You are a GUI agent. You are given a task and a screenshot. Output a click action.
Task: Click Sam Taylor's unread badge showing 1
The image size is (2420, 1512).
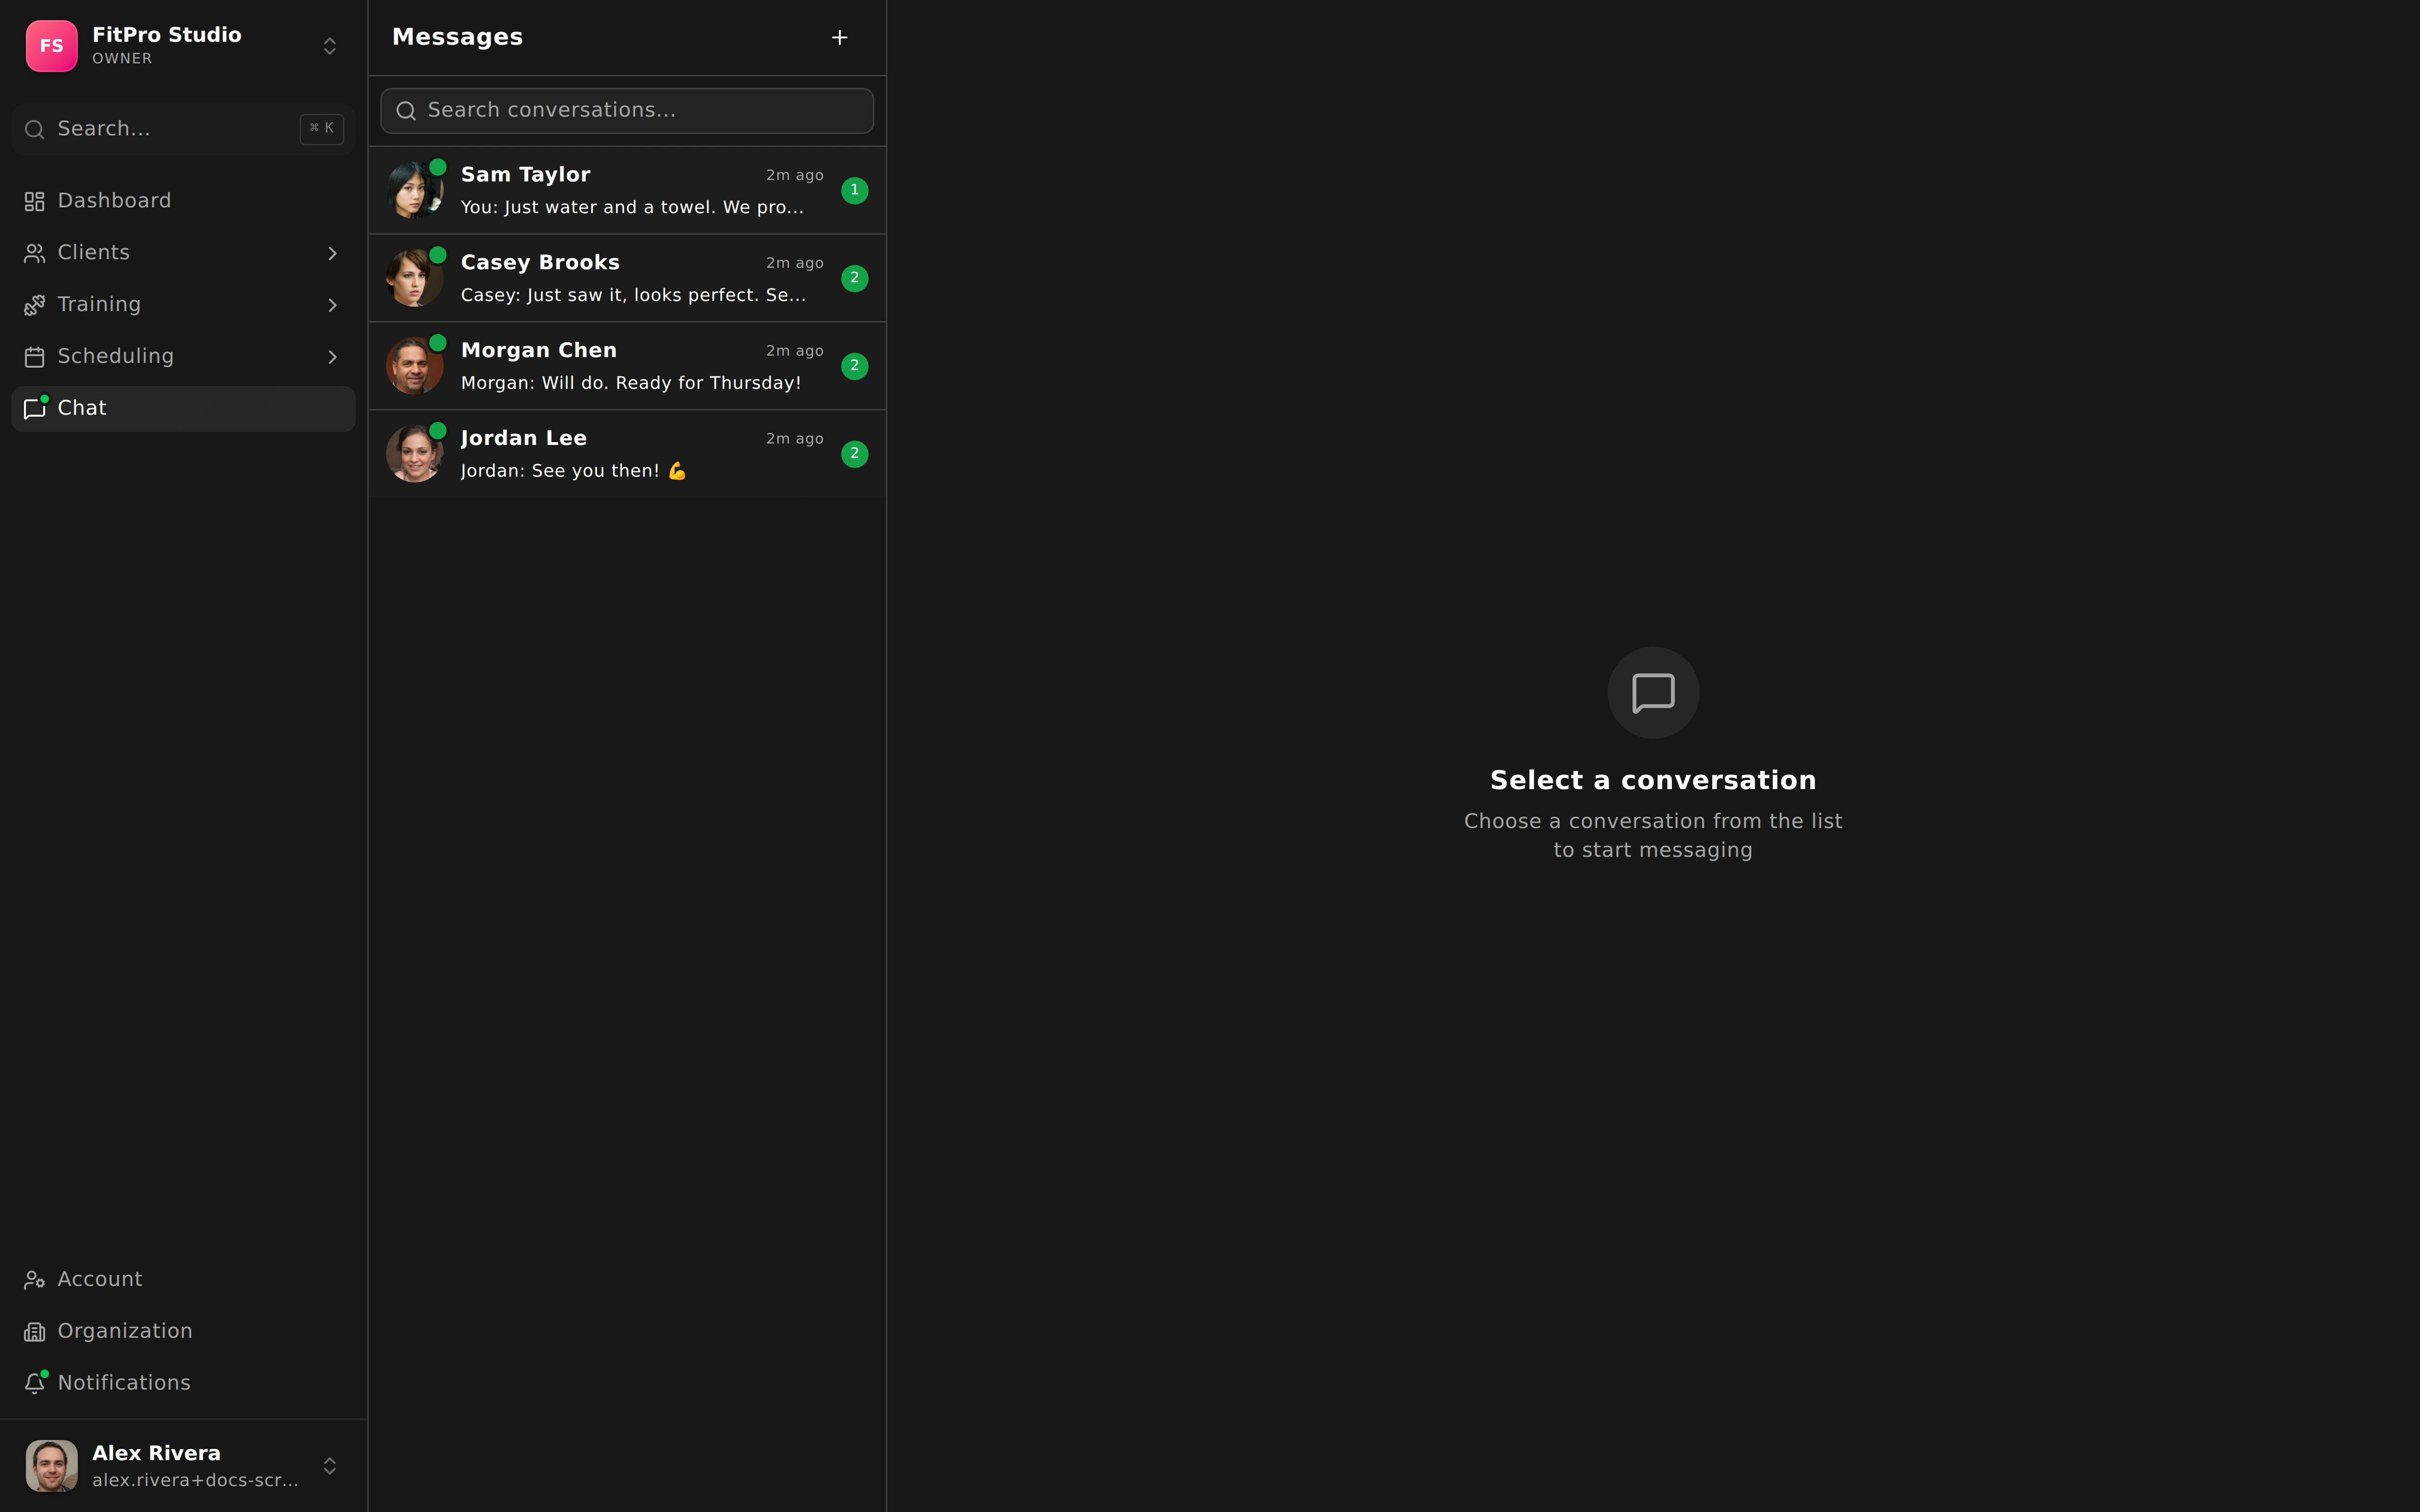(855, 190)
